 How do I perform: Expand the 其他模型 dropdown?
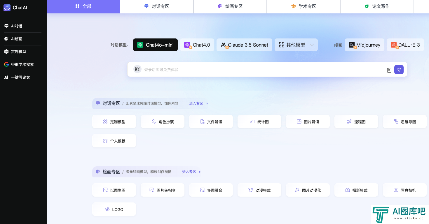[x=296, y=45]
